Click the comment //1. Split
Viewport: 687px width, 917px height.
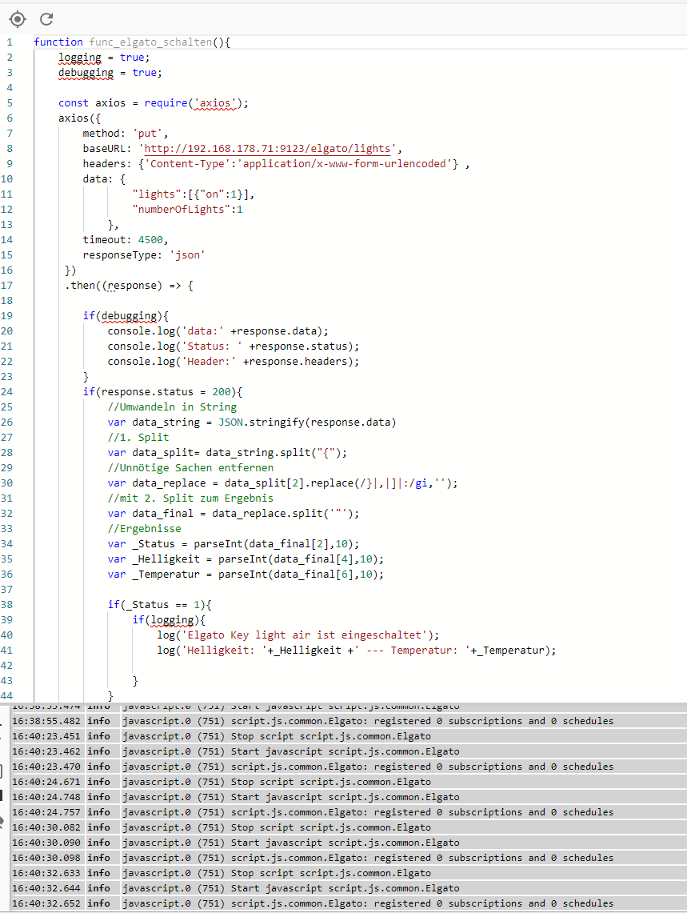pos(138,438)
